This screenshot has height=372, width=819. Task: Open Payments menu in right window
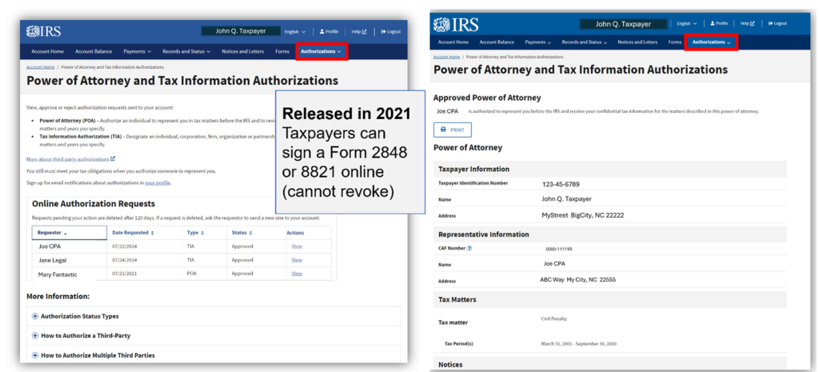[x=538, y=42]
